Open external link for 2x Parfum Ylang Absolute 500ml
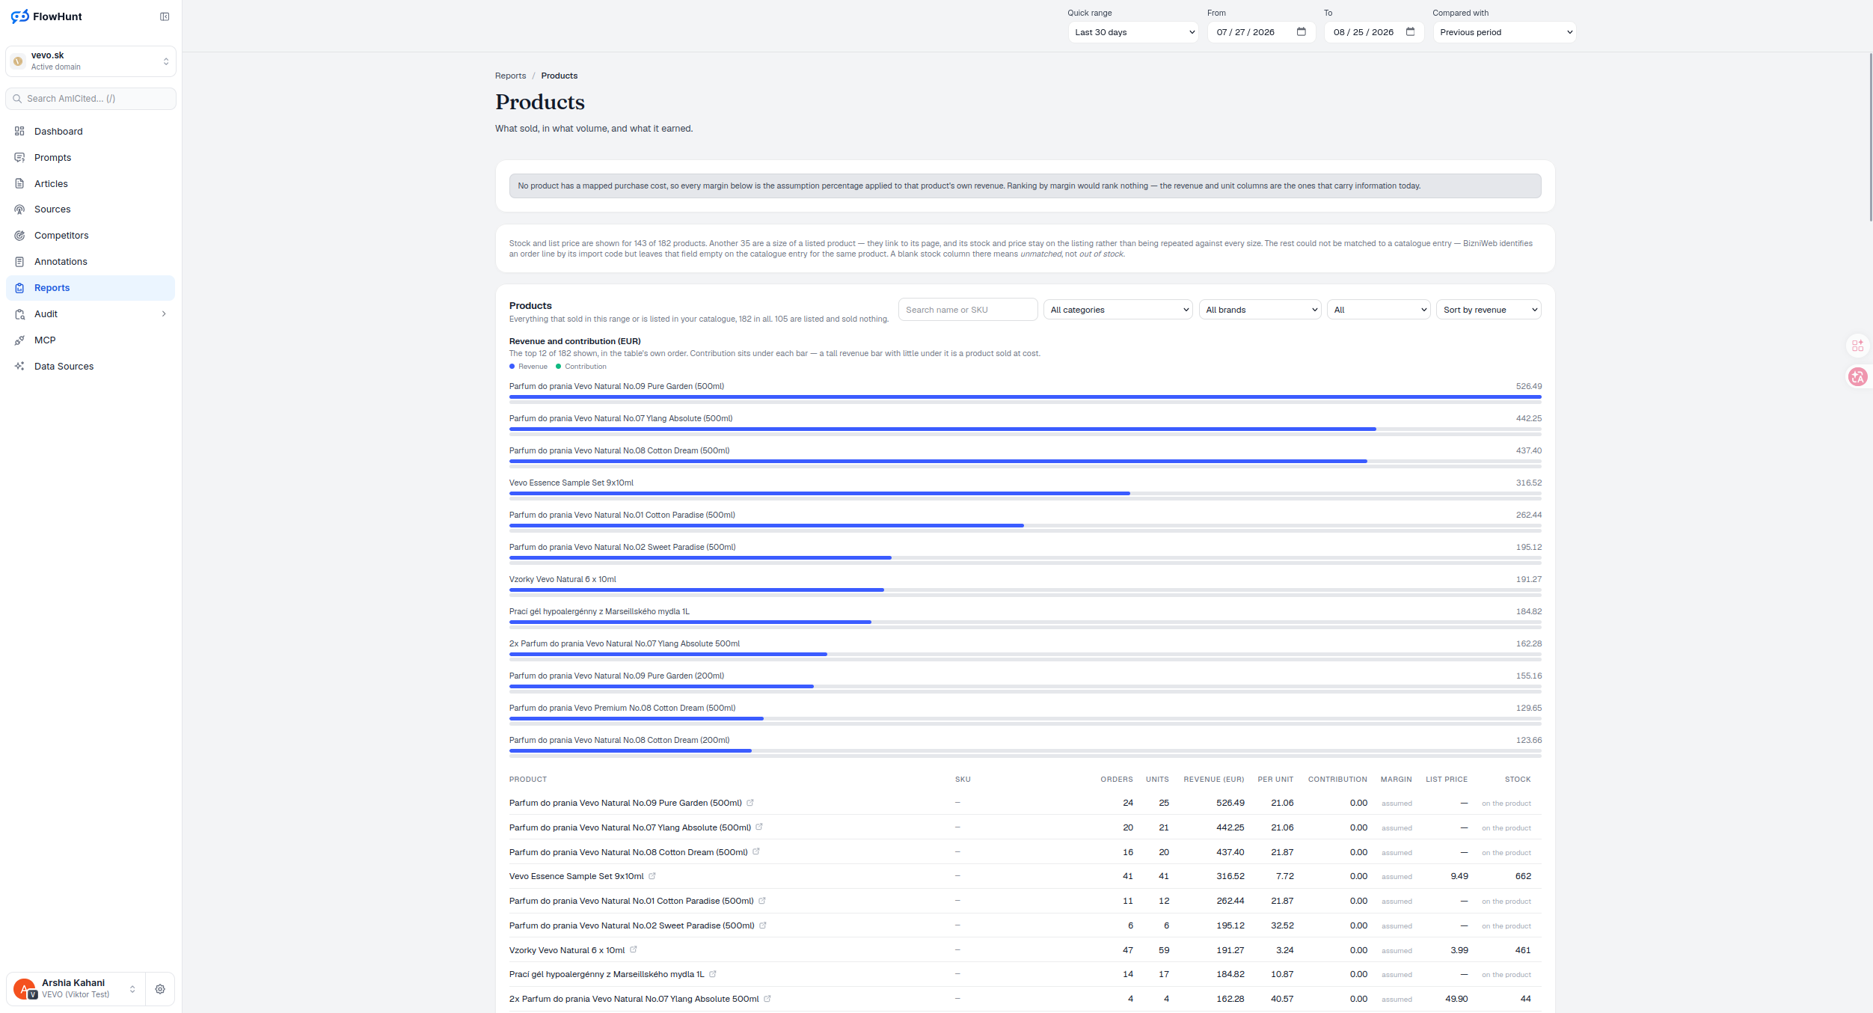Viewport: 1873px width, 1013px height. [767, 999]
